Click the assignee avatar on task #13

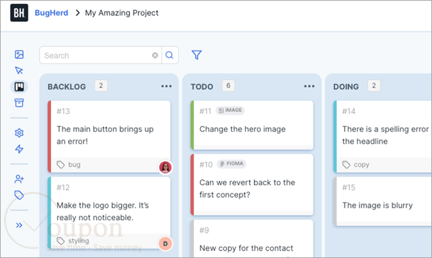(x=165, y=167)
